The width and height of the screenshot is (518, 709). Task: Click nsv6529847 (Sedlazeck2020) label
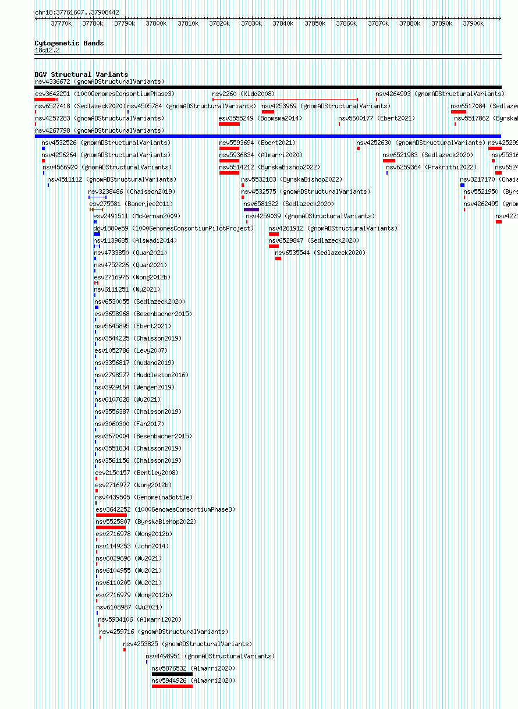point(314,240)
